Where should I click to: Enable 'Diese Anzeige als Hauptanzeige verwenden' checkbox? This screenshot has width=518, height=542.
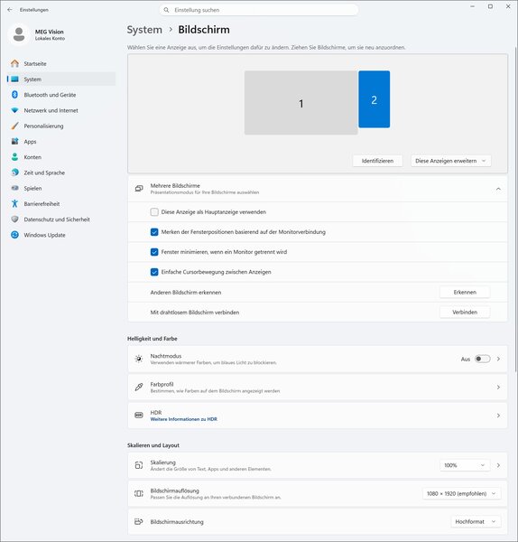[x=154, y=212]
